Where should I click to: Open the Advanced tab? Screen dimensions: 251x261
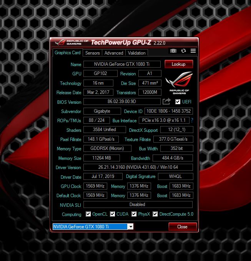coord(114,53)
